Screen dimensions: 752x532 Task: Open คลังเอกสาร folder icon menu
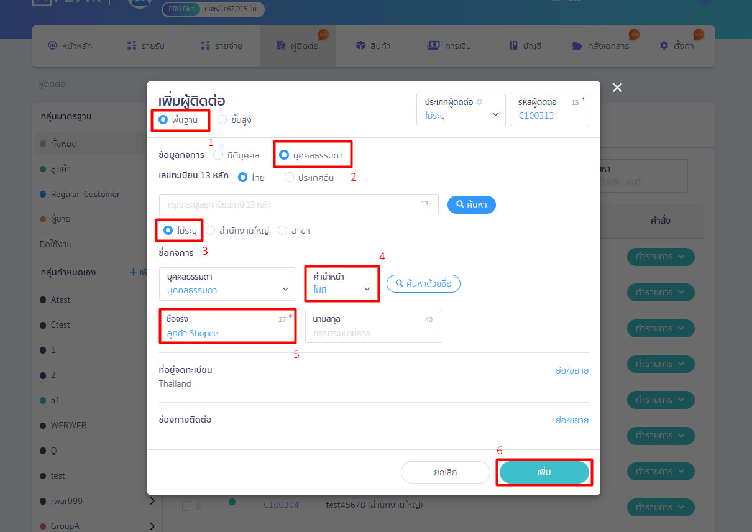point(577,46)
